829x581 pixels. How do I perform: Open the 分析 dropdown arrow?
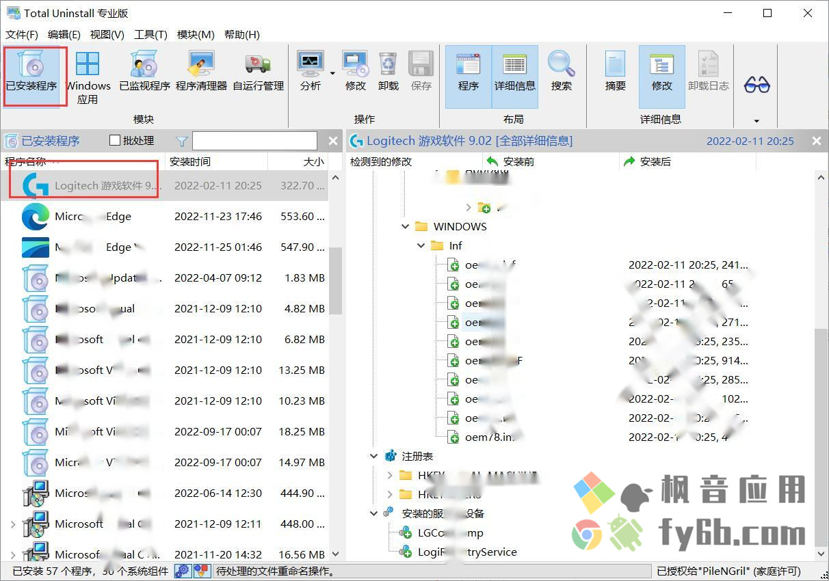(333, 72)
